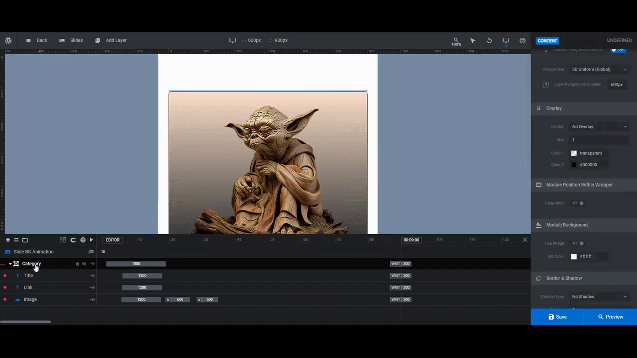The image size is (637, 358).
Task: Click the Title layer pink dot marker
Action: click(x=5, y=276)
